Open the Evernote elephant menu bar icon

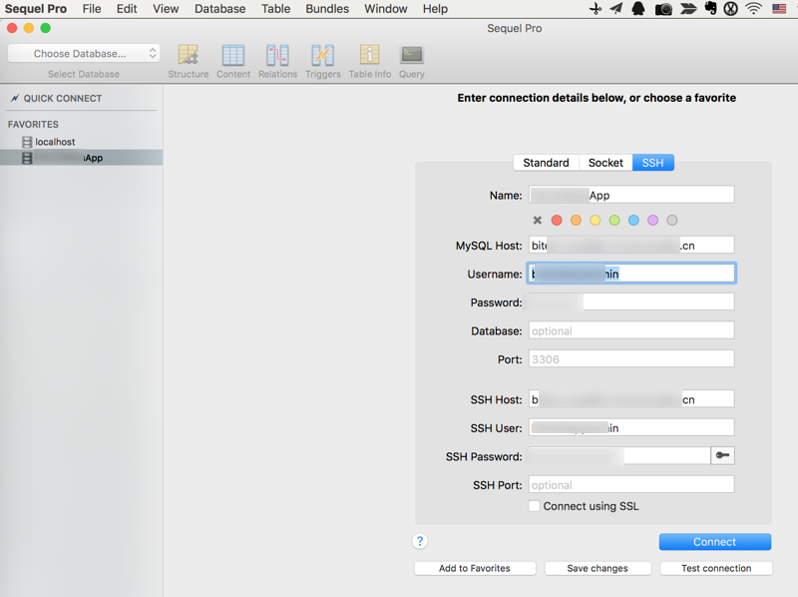710,9
